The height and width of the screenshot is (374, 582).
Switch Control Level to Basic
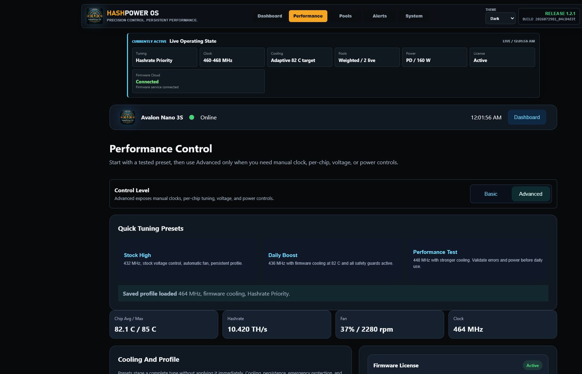pyautogui.click(x=491, y=194)
